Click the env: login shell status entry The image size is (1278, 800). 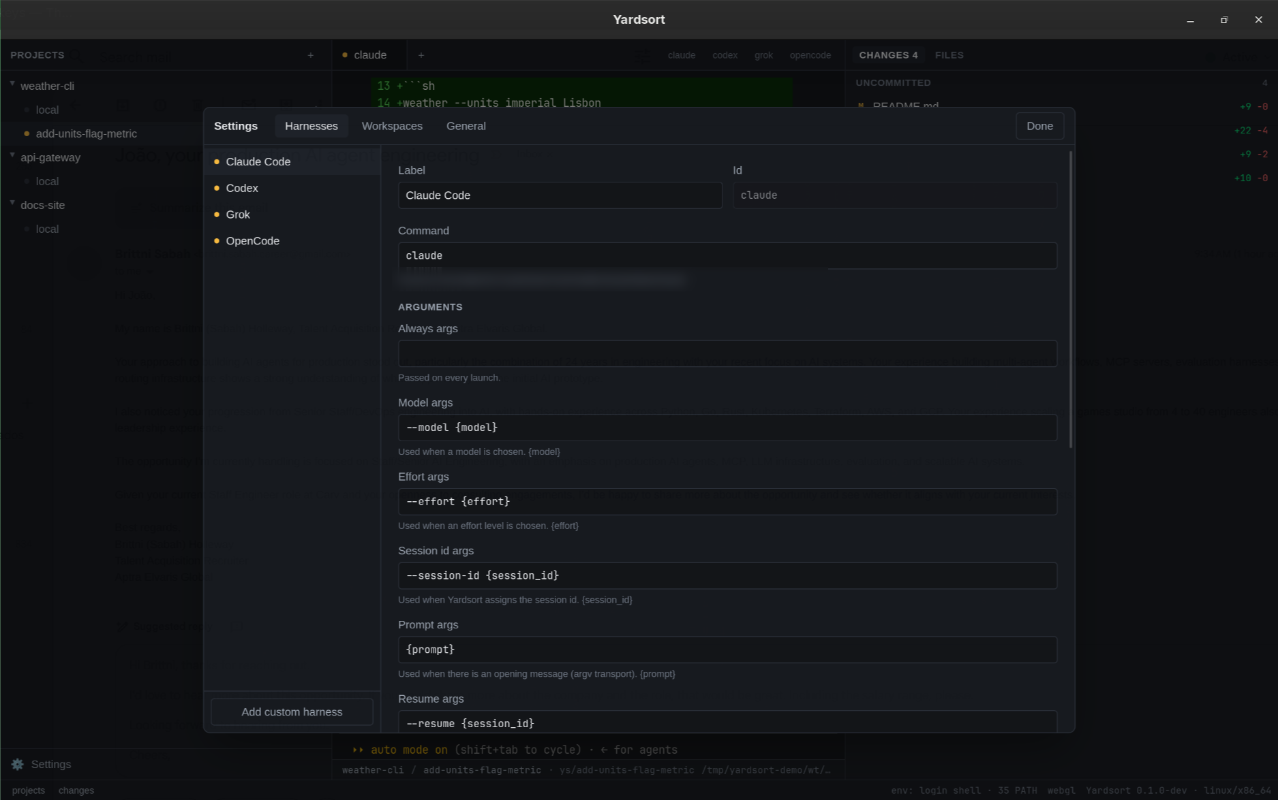[936, 790]
